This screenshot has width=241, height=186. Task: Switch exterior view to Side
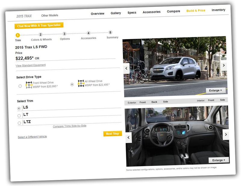click(165, 102)
